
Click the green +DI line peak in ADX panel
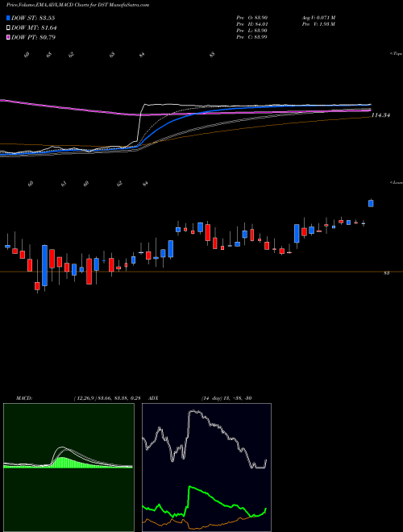(190, 487)
